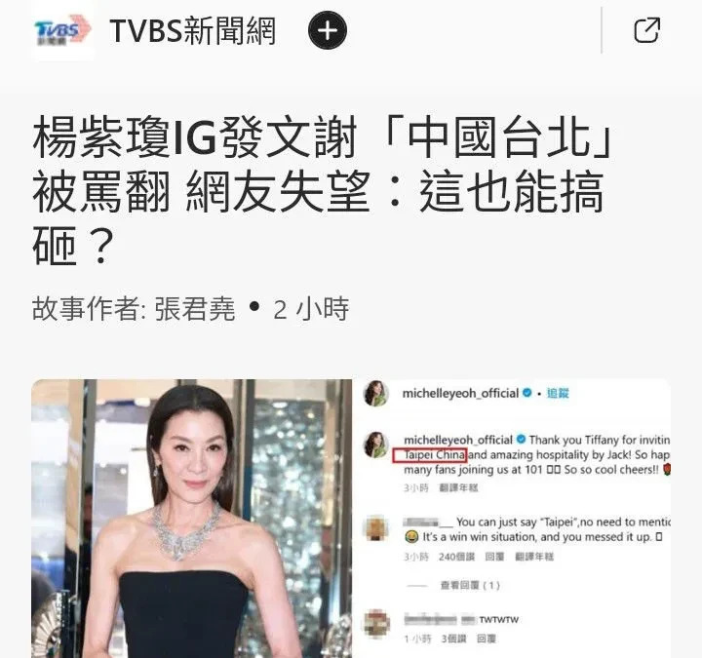
Task: Click avatar next to the post caption
Action: 375,445
